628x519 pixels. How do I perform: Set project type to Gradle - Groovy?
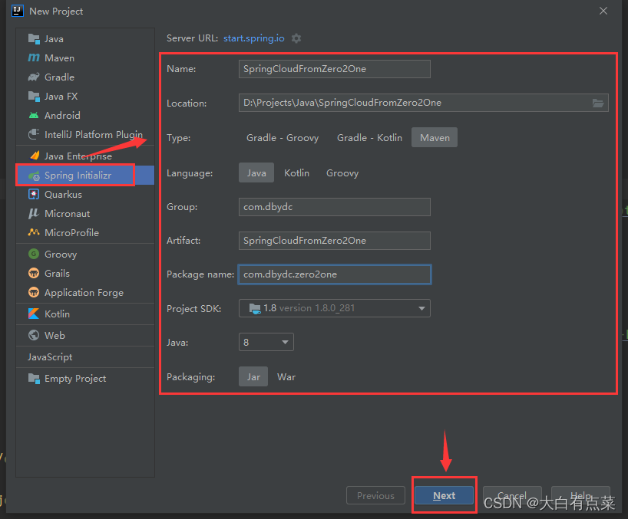pyautogui.click(x=283, y=137)
